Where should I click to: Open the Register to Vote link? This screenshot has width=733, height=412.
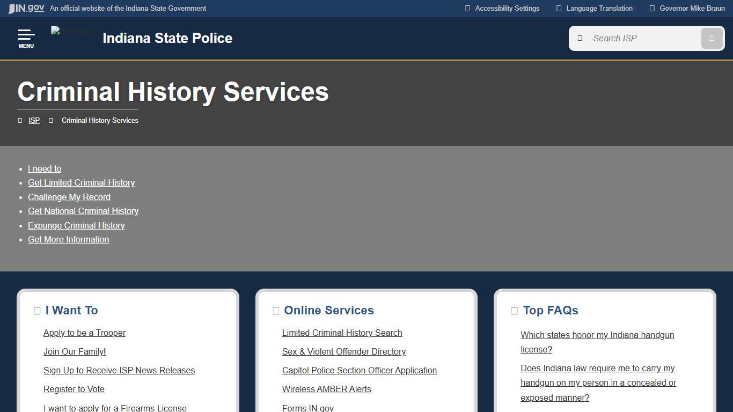pyautogui.click(x=74, y=389)
